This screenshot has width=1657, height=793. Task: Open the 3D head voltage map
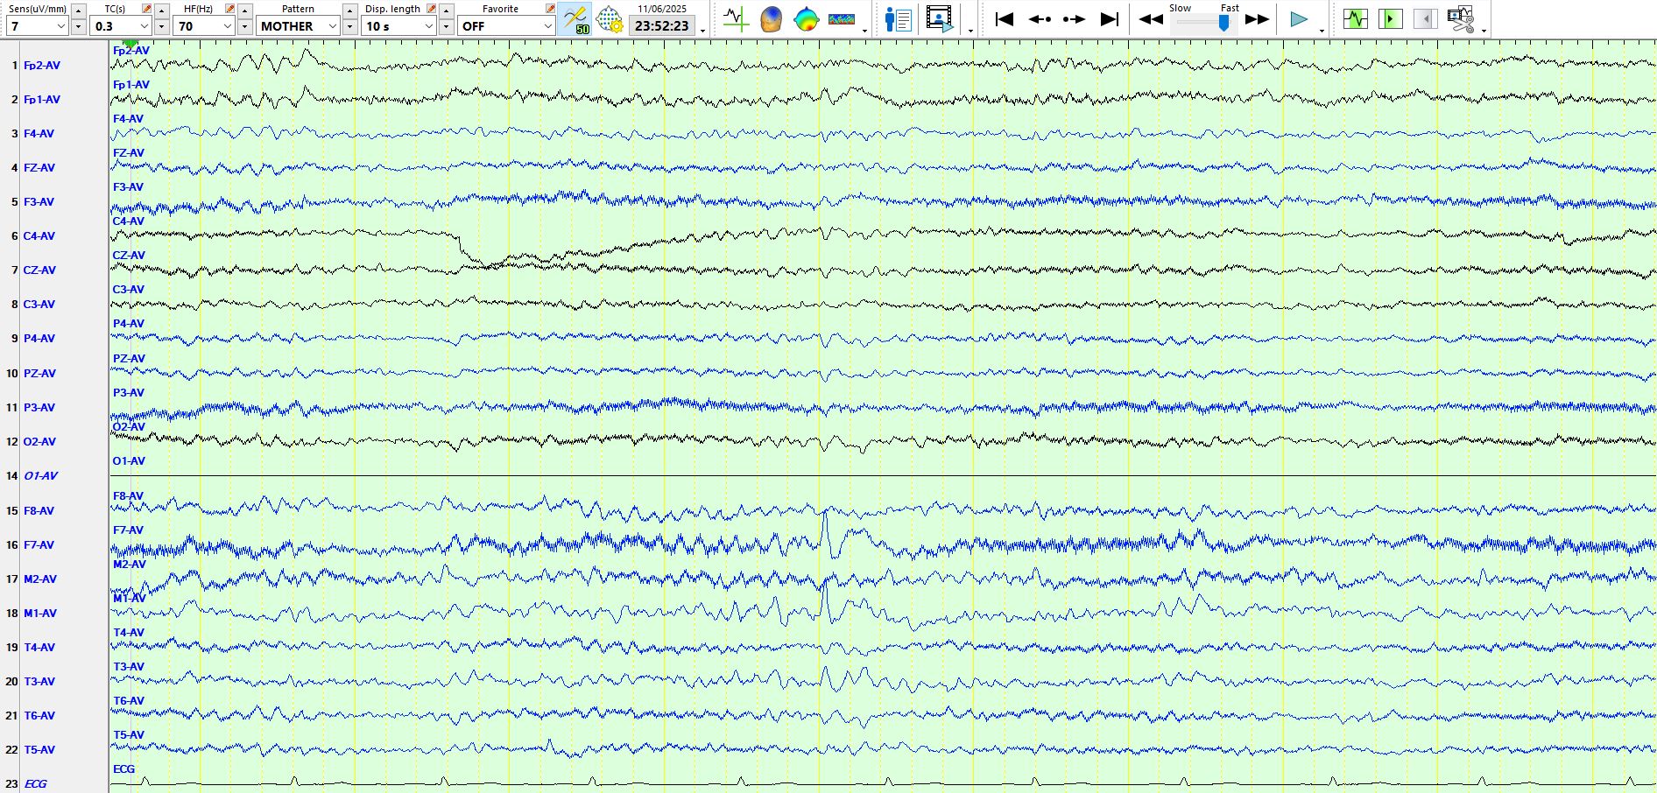click(x=771, y=19)
